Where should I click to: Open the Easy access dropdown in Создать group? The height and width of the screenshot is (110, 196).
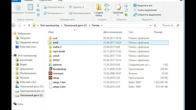pos(107,10)
